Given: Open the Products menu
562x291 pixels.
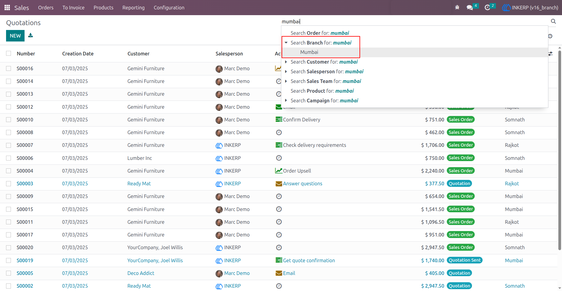Looking at the screenshot, I should 103,8.
